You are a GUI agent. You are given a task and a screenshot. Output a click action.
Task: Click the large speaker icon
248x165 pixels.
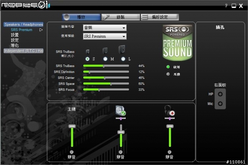122,49
